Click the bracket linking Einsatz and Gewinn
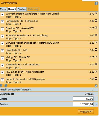The image size is (99, 116). pos(96,101)
